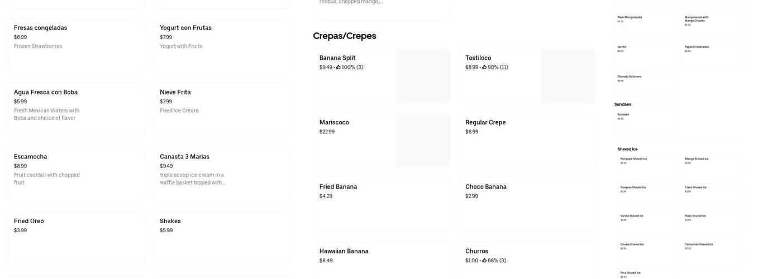Open the Banana Split item photo
Screen dimensions: 782x279
(422, 76)
